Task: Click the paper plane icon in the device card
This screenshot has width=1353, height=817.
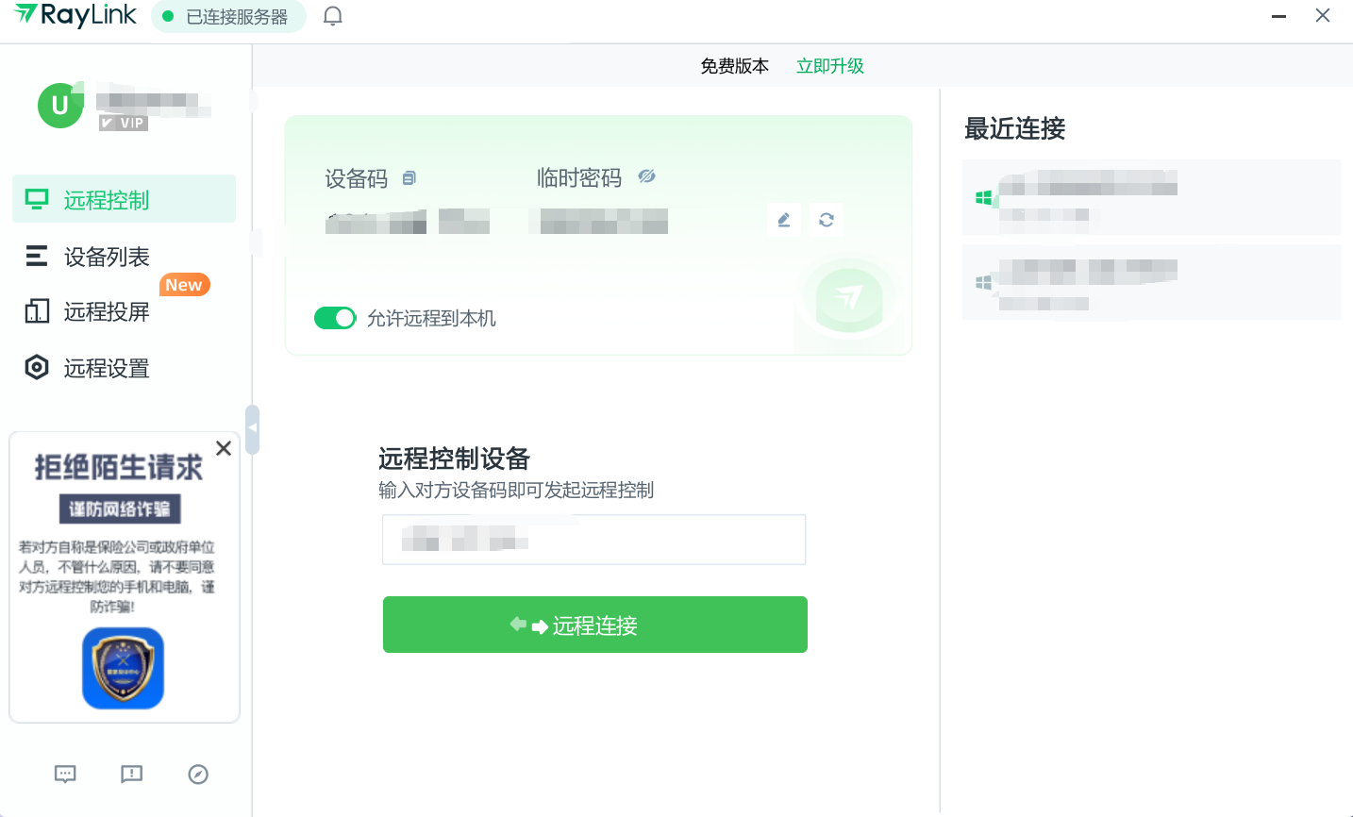Action: click(849, 298)
